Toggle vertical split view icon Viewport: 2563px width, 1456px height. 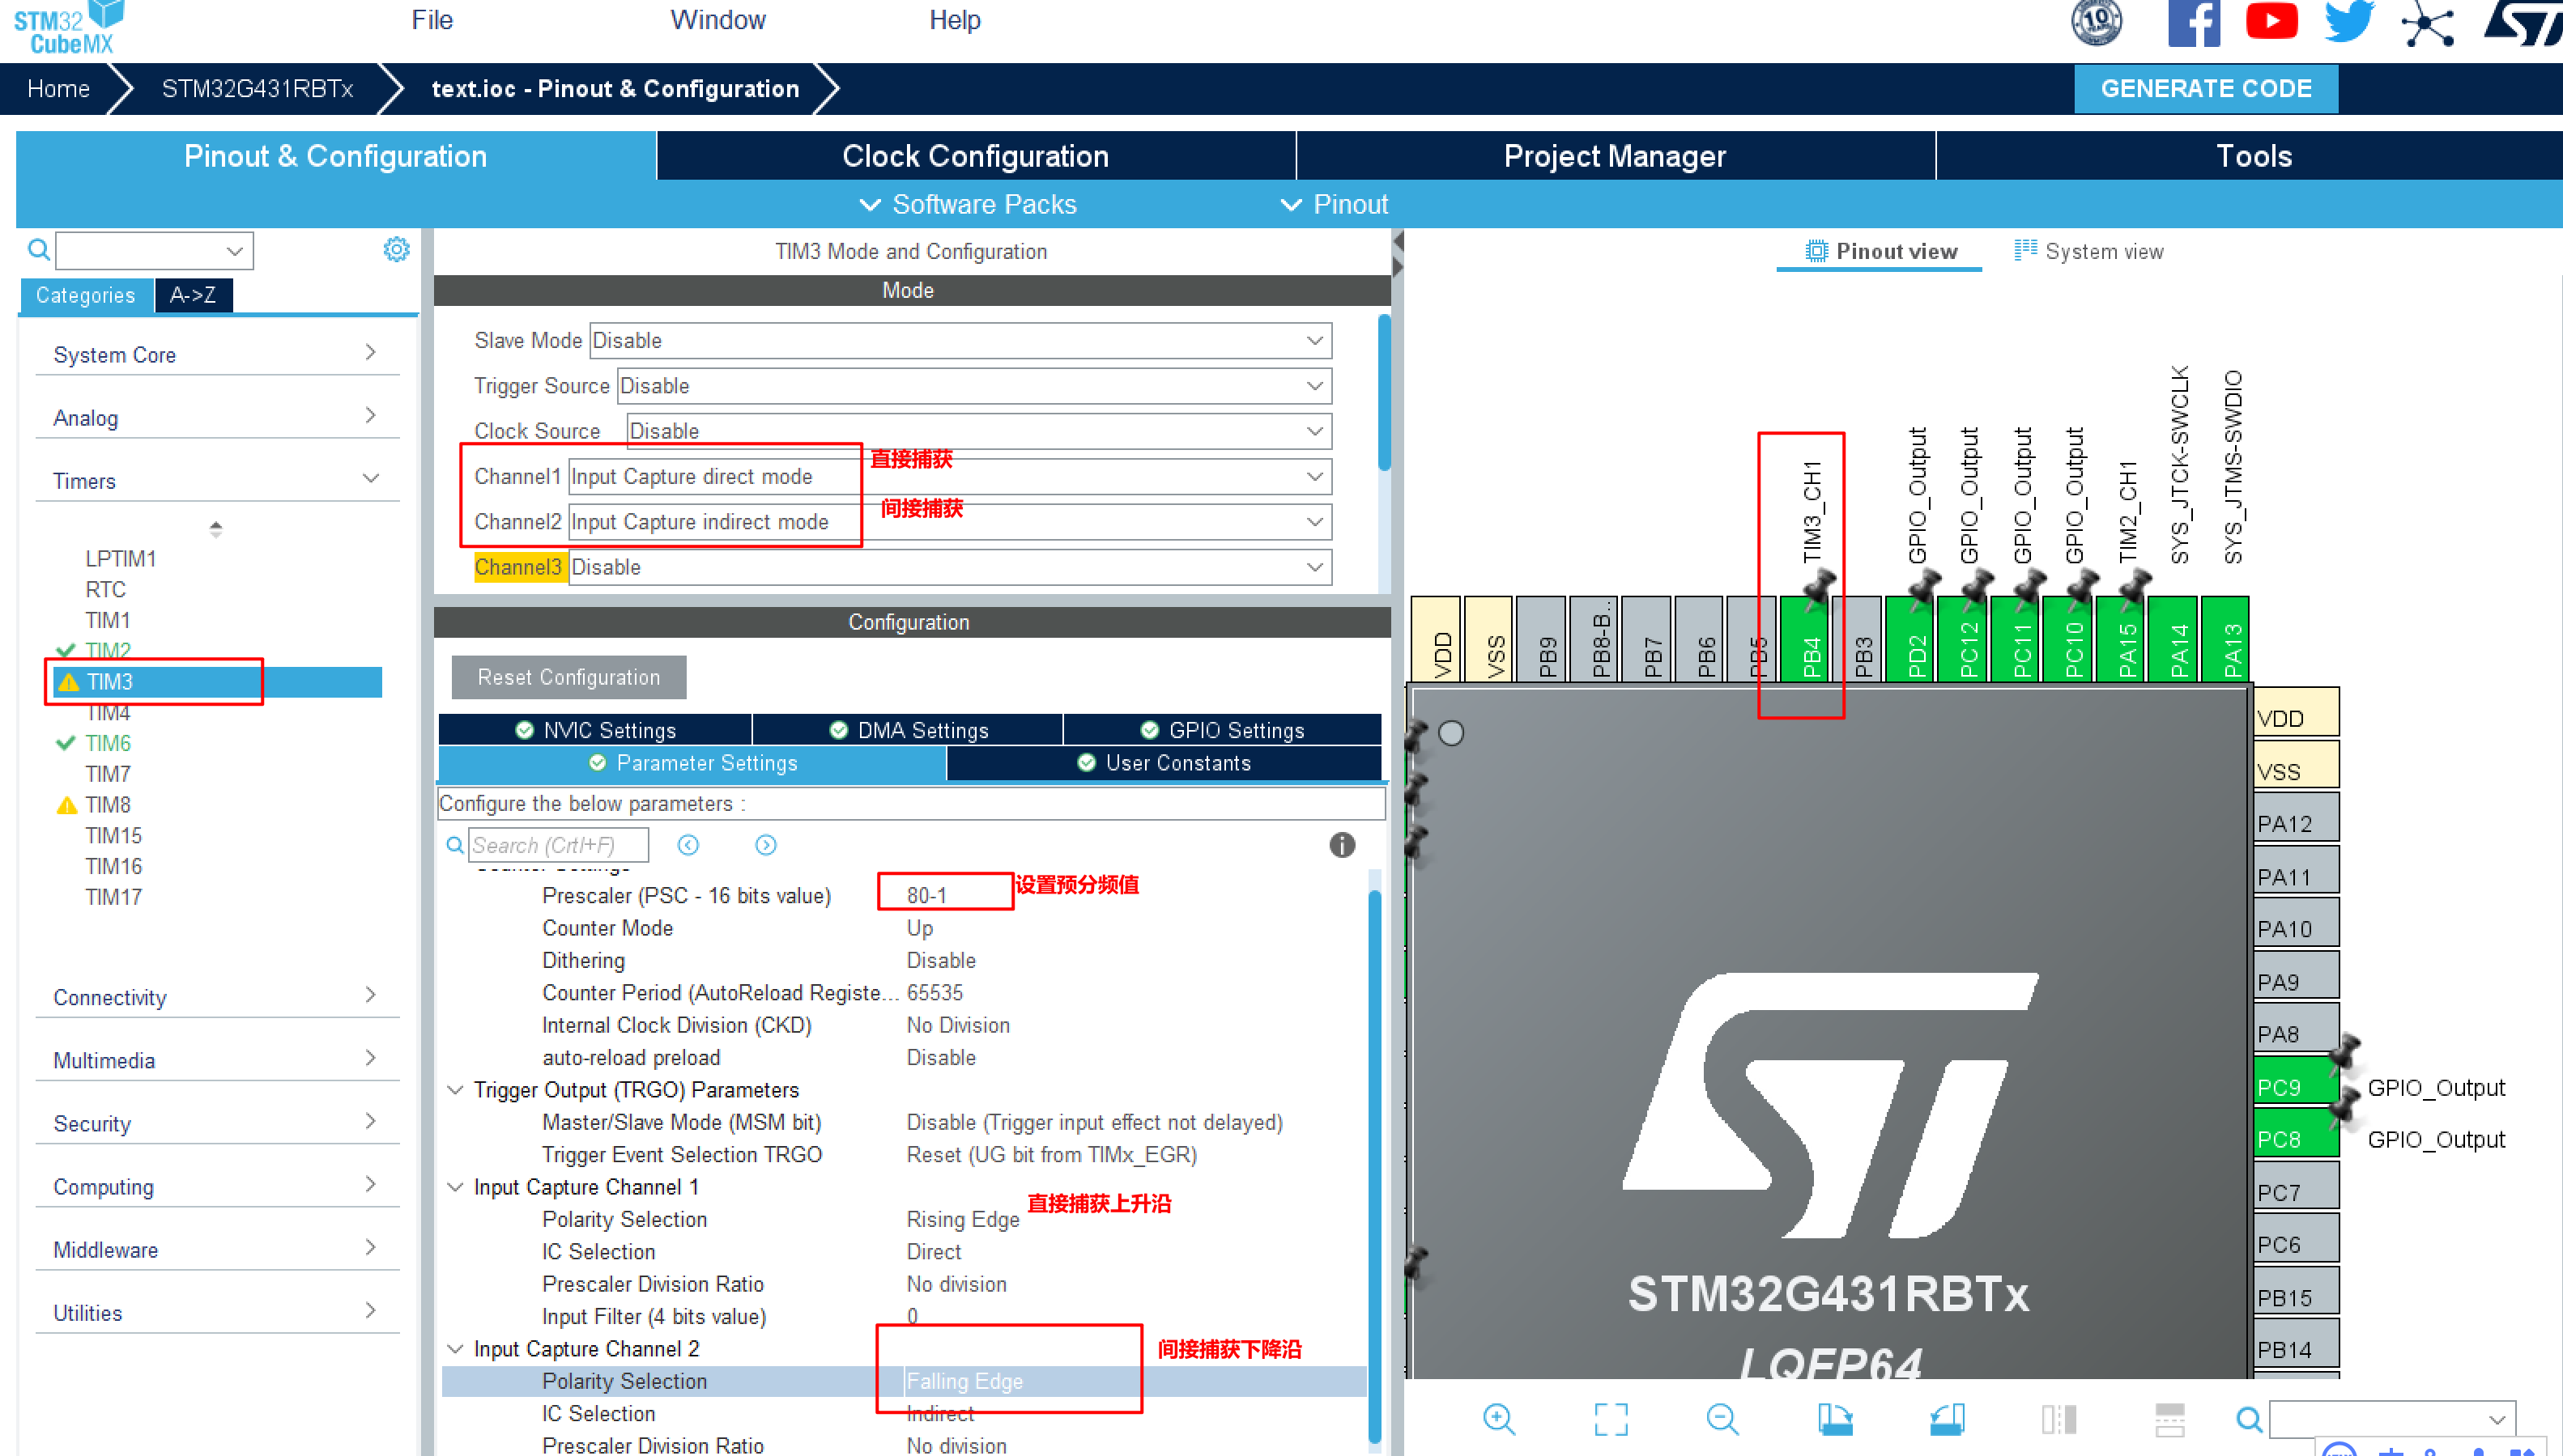click(x=2058, y=1418)
